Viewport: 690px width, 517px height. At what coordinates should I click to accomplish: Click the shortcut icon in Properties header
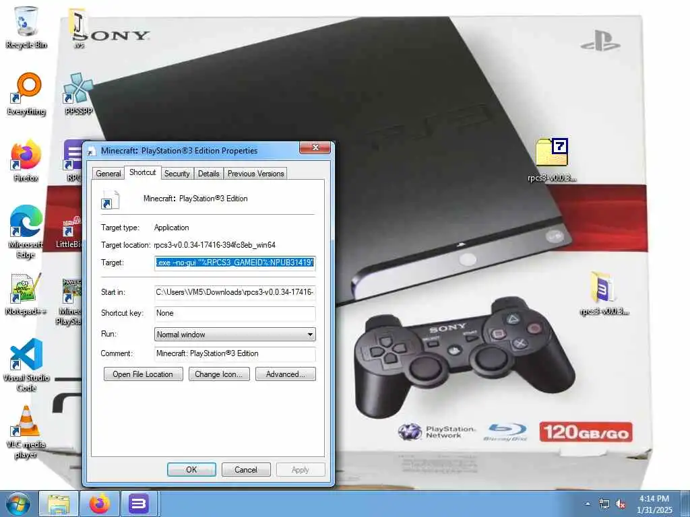point(110,199)
